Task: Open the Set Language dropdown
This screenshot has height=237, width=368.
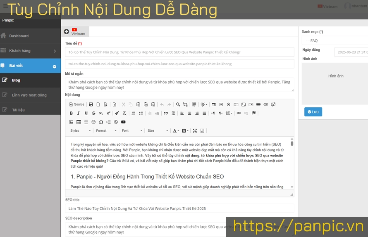Action: pos(229,113)
